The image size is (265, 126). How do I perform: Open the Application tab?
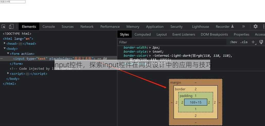155,26
